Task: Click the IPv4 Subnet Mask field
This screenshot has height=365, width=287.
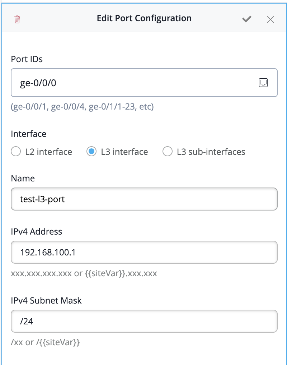Action: click(x=143, y=321)
